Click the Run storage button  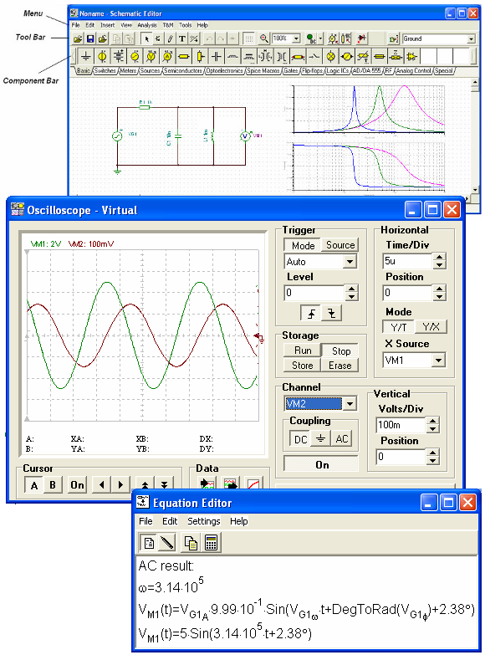[x=303, y=350]
